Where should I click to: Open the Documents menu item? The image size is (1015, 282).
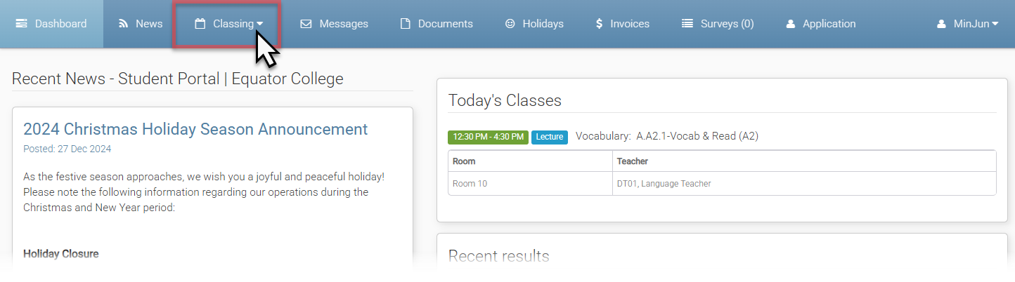click(x=445, y=24)
